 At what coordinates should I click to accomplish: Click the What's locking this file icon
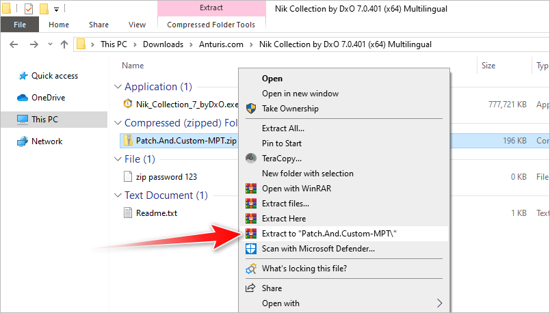tap(250, 269)
